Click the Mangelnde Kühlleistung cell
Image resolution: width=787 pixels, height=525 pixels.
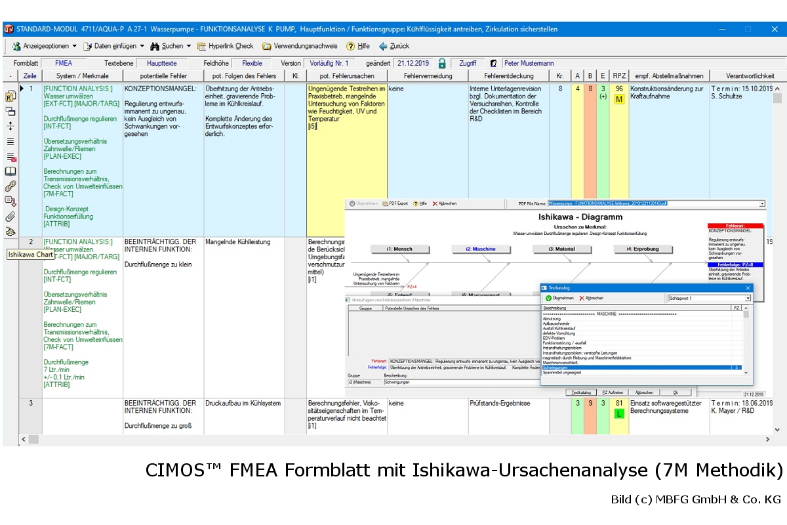[244, 318]
